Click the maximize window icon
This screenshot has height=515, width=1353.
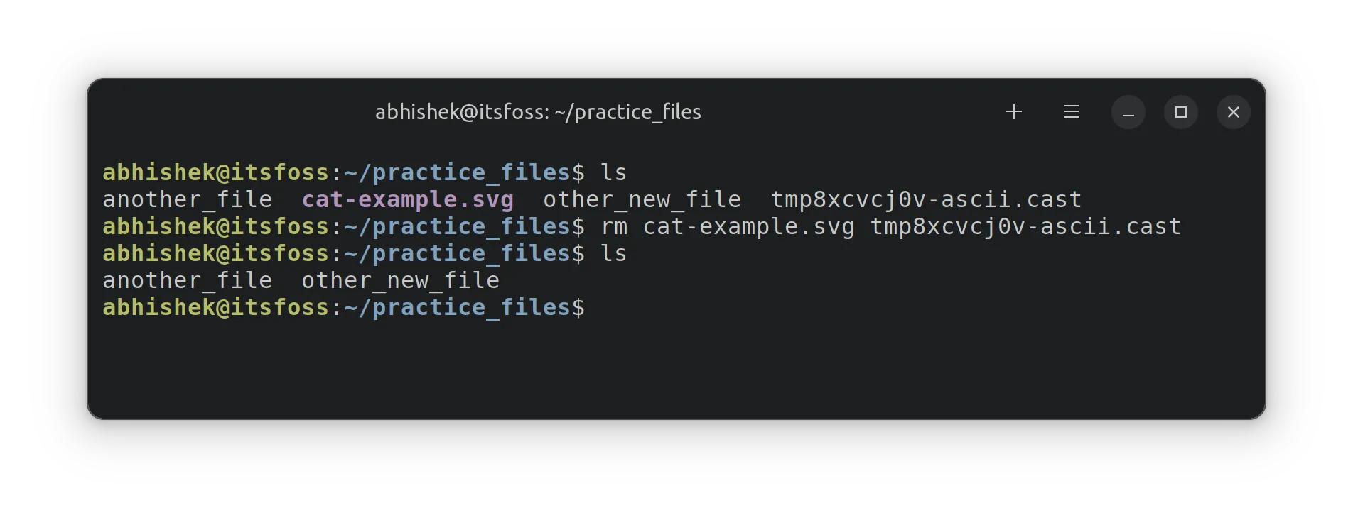coord(1180,111)
